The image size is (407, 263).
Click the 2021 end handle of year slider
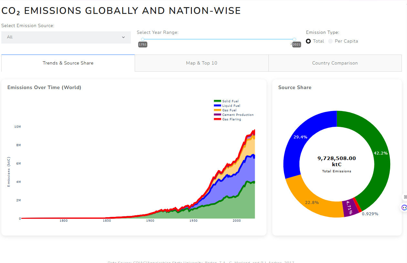294,39
